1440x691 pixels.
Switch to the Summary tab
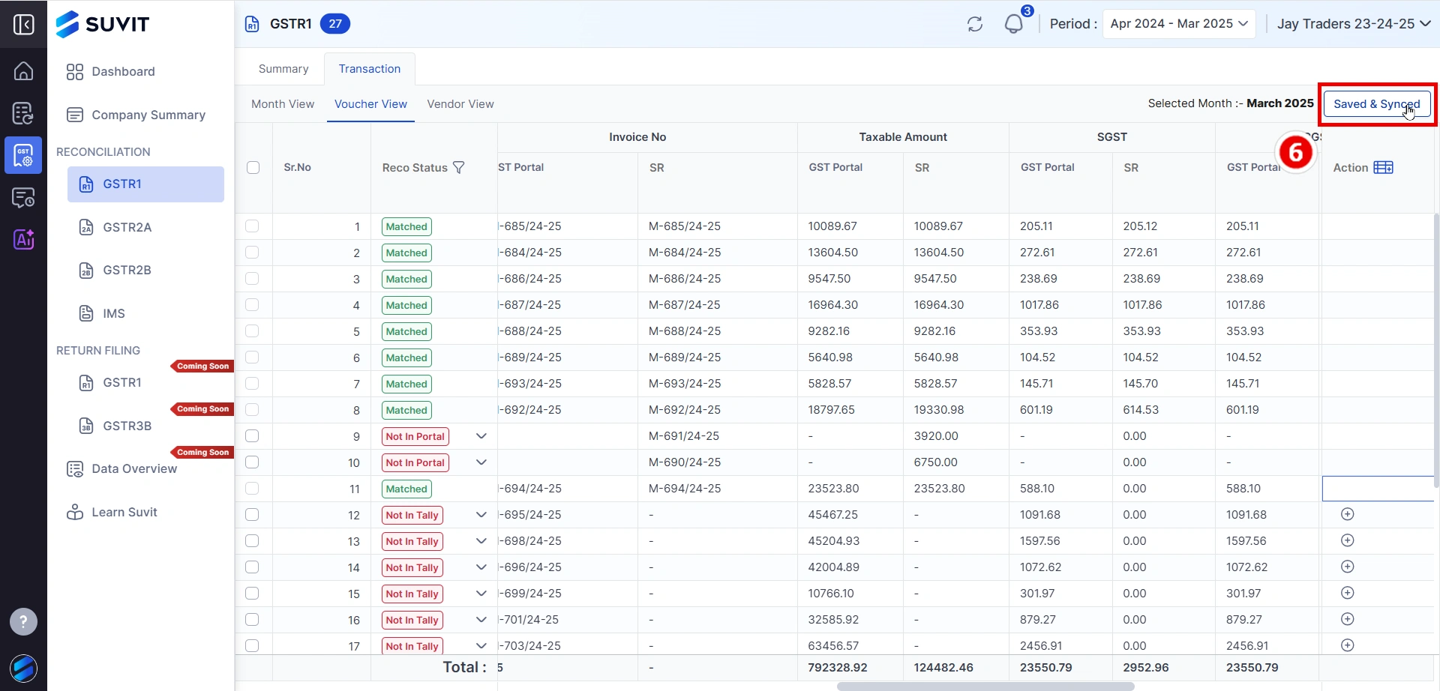[x=283, y=69]
